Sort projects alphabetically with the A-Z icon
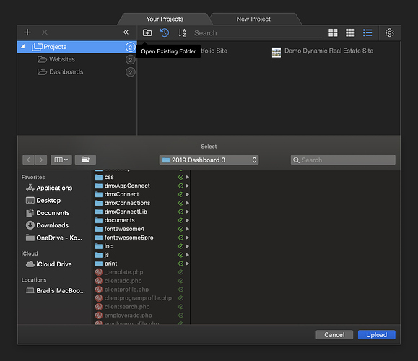 click(x=182, y=32)
